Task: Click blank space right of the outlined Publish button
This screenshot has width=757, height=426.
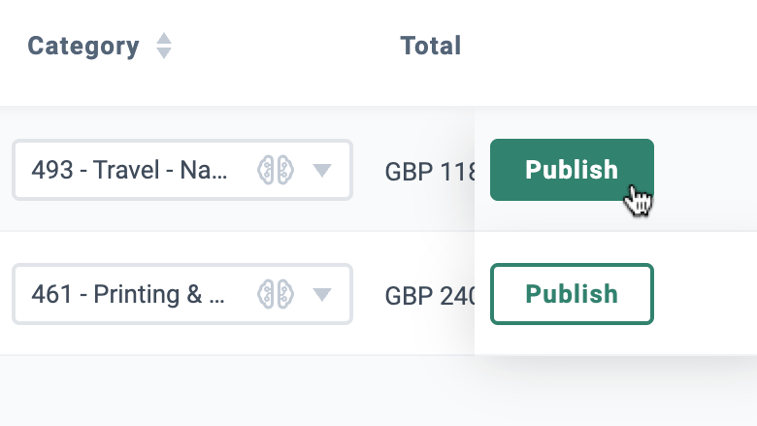Action: pyautogui.click(x=705, y=294)
